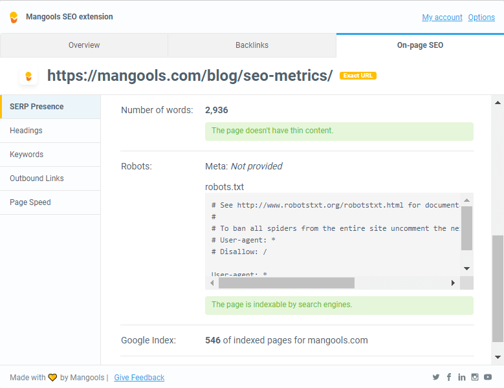Click the Give Feedback link
The height and width of the screenshot is (388, 504).
coord(139,378)
